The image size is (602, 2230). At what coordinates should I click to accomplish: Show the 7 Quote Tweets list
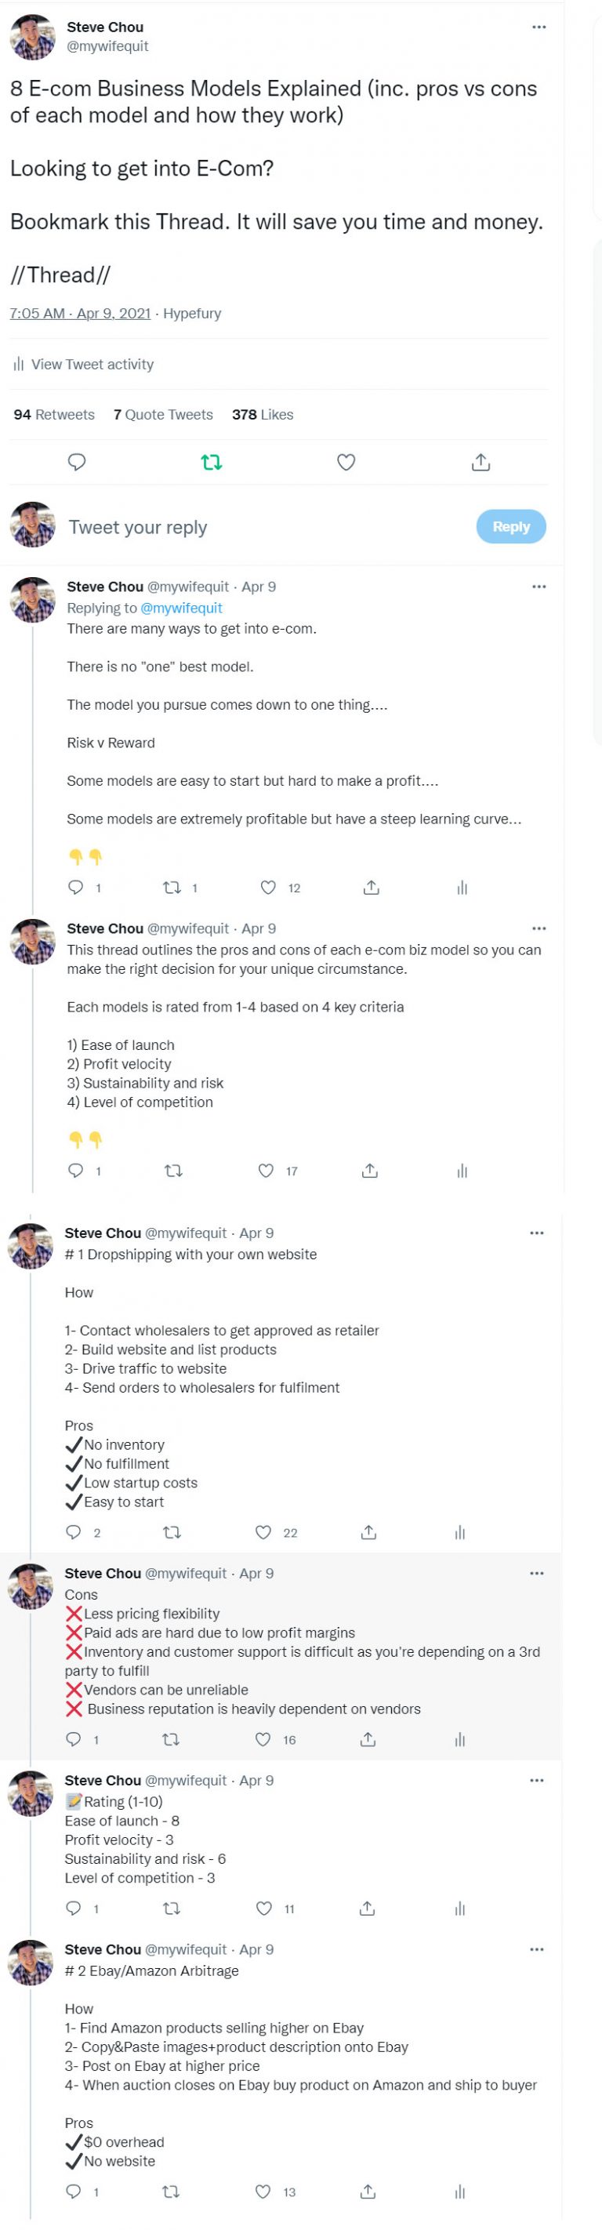(164, 415)
